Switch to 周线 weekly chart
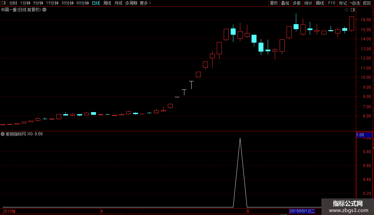 [107, 3]
